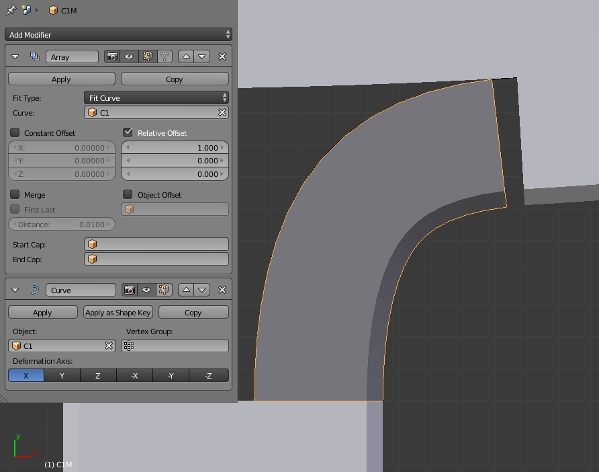Toggle render camera icon on Array modifier
This screenshot has height=472, width=599.
click(112, 57)
